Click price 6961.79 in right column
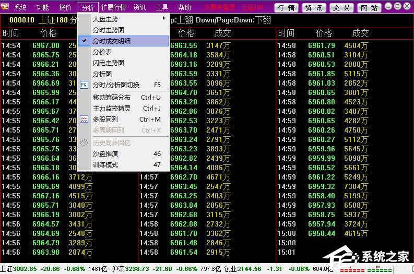 pos(322,45)
